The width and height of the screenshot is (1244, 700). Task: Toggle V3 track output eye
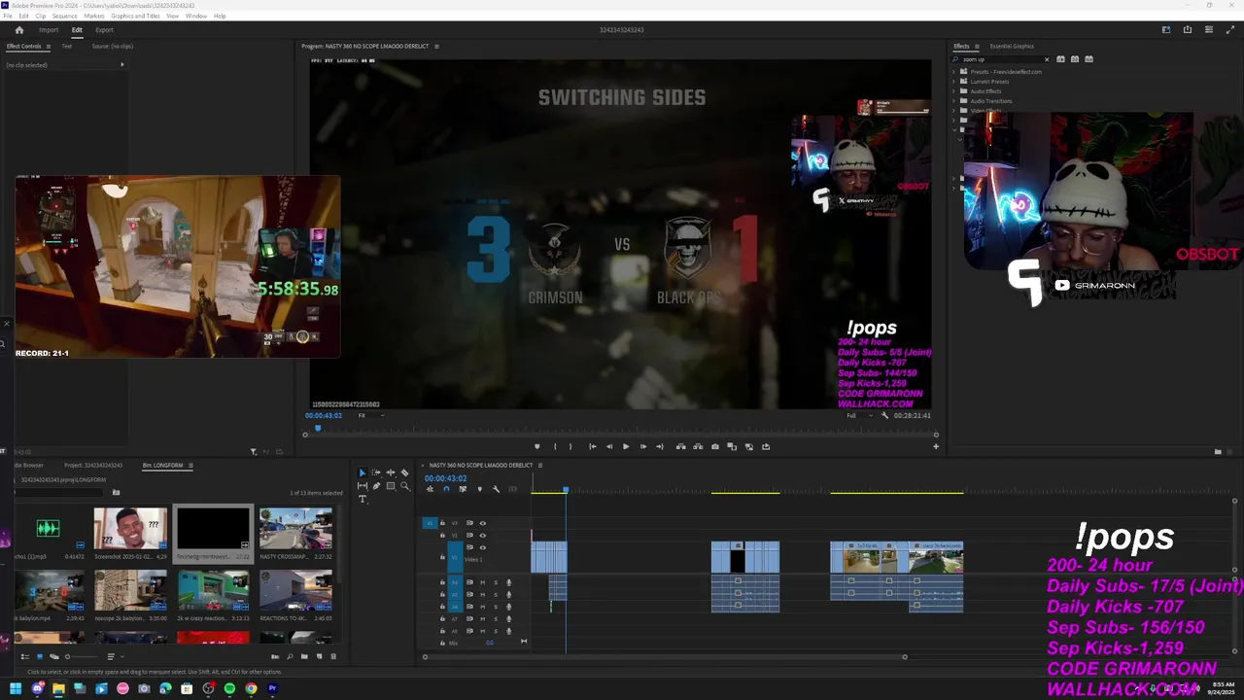[482, 523]
